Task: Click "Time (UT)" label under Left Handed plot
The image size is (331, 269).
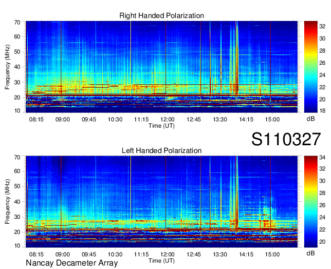Action: (162, 261)
